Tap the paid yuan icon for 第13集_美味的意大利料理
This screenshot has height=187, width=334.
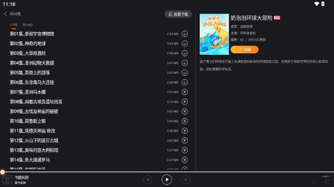click(185, 150)
